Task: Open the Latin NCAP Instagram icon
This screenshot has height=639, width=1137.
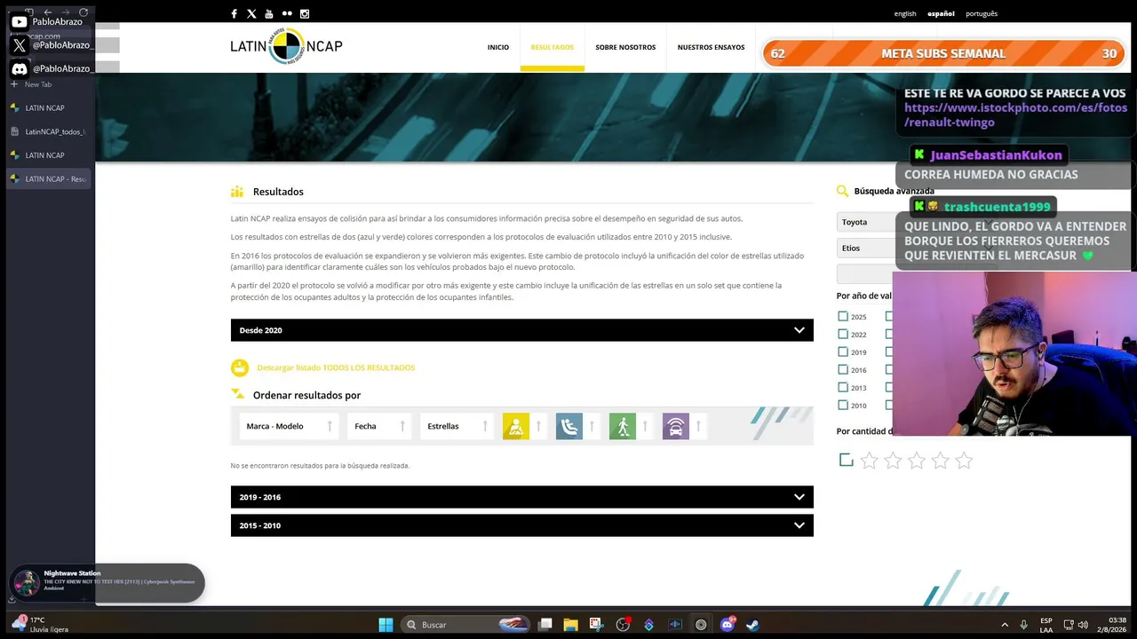Action: click(305, 13)
